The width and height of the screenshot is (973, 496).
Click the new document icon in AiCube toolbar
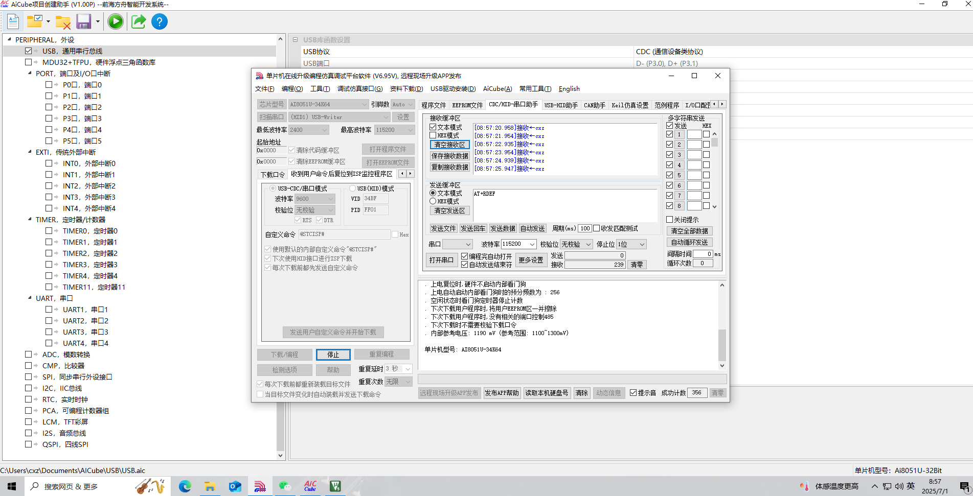[x=13, y=21]
